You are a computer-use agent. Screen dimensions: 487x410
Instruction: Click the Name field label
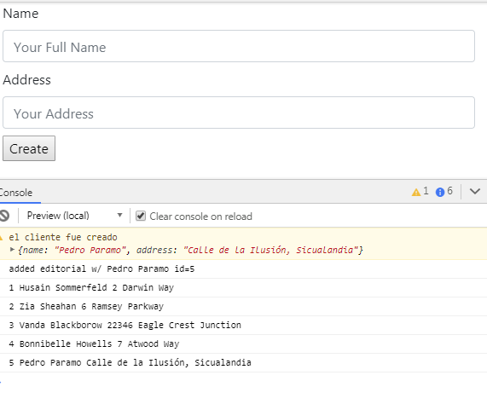coord(20,14)
